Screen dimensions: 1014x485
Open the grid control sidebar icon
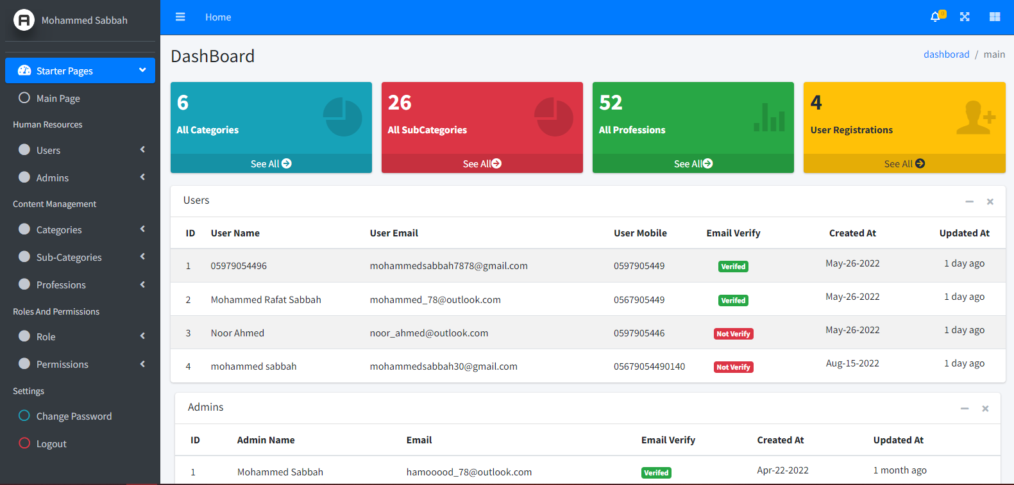tap(995, 17)
